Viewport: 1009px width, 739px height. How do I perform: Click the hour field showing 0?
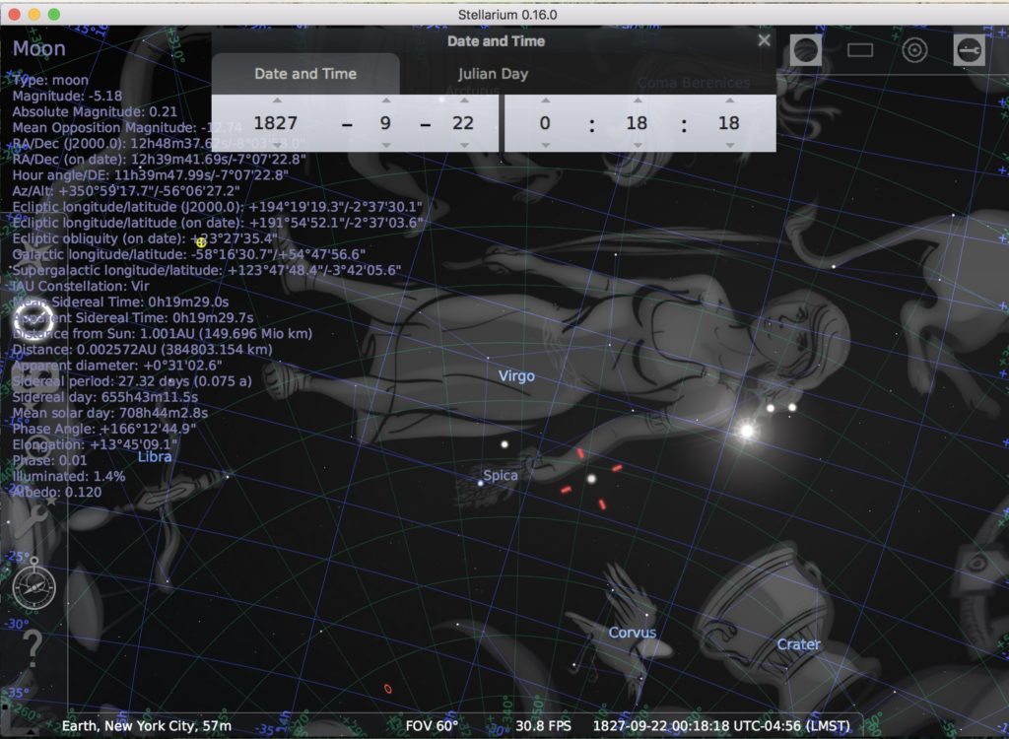tap(545, 123)
